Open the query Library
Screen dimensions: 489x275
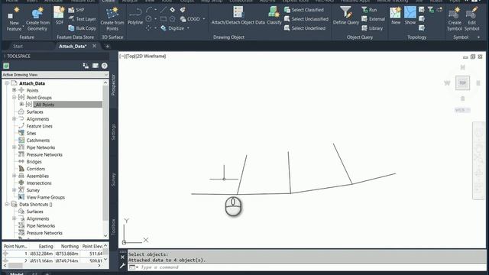pos(372,28)
